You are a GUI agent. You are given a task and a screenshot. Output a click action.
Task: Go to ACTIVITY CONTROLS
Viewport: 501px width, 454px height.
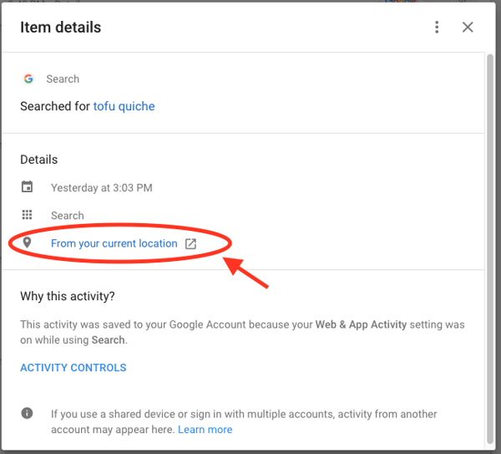[x=73, y=367]
